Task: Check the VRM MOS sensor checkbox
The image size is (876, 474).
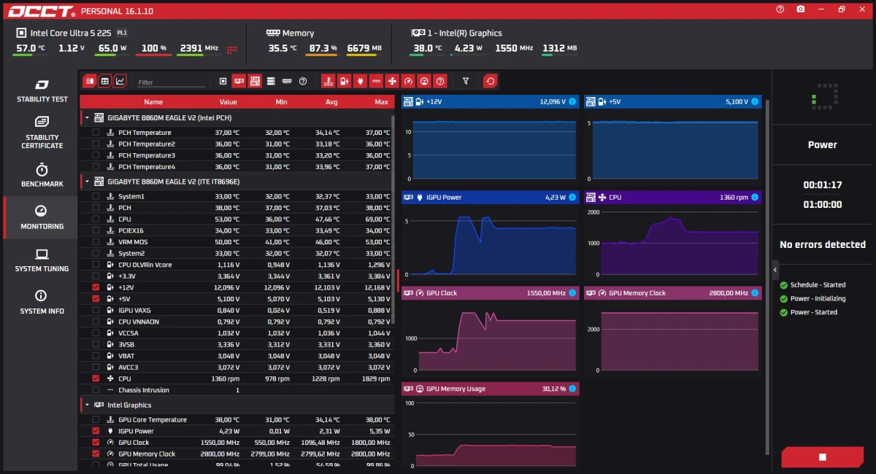Action: pos(96,242)
